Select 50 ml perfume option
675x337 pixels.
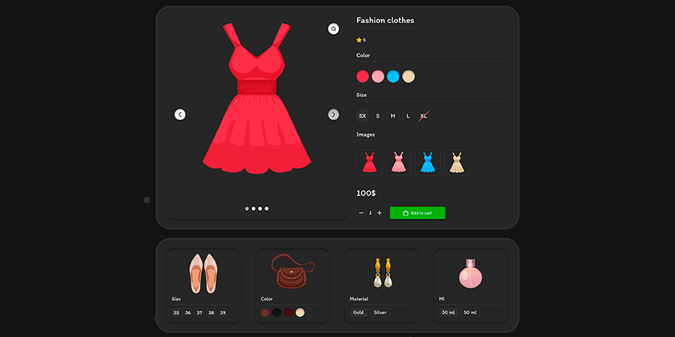[470, 312]
